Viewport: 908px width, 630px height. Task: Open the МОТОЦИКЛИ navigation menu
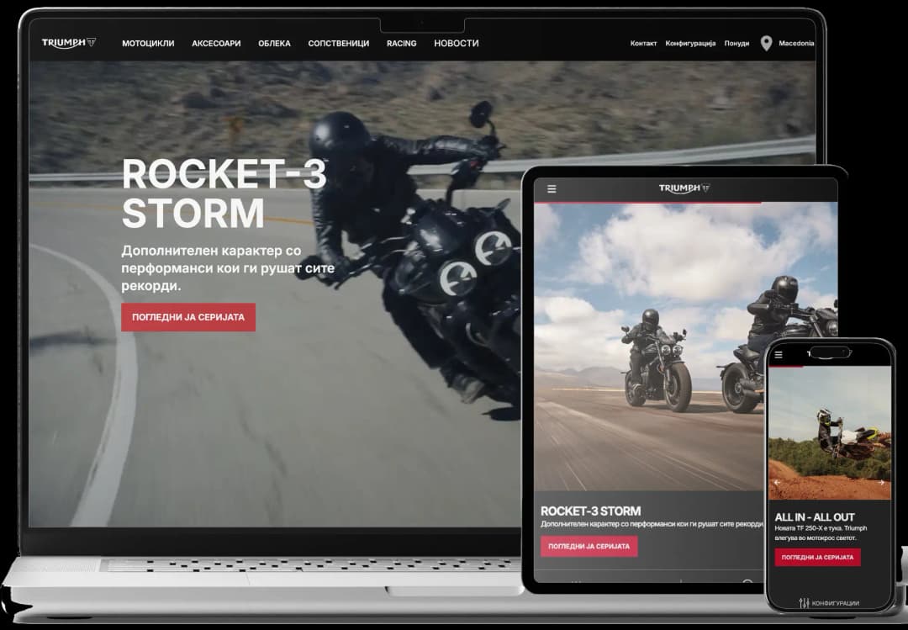coord(149,43)
